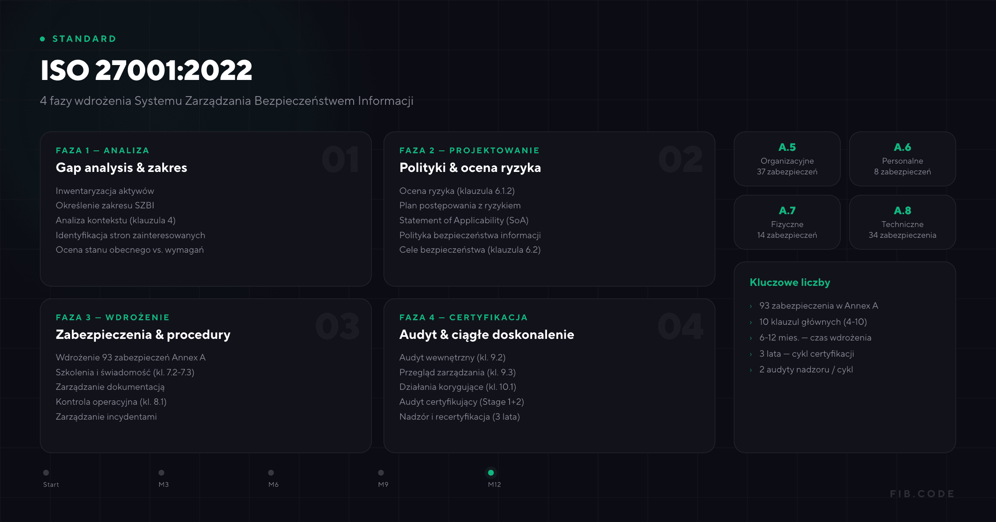Click the green dot beside STANDARD
Image resolution: width=996 pixels, height=522 pixels.
click(42, 39)
